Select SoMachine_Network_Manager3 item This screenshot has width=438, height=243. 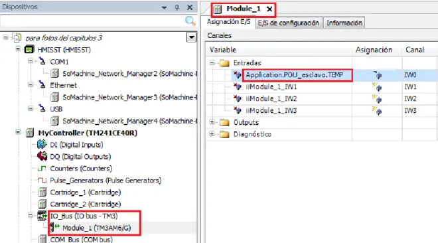(129, 97)
